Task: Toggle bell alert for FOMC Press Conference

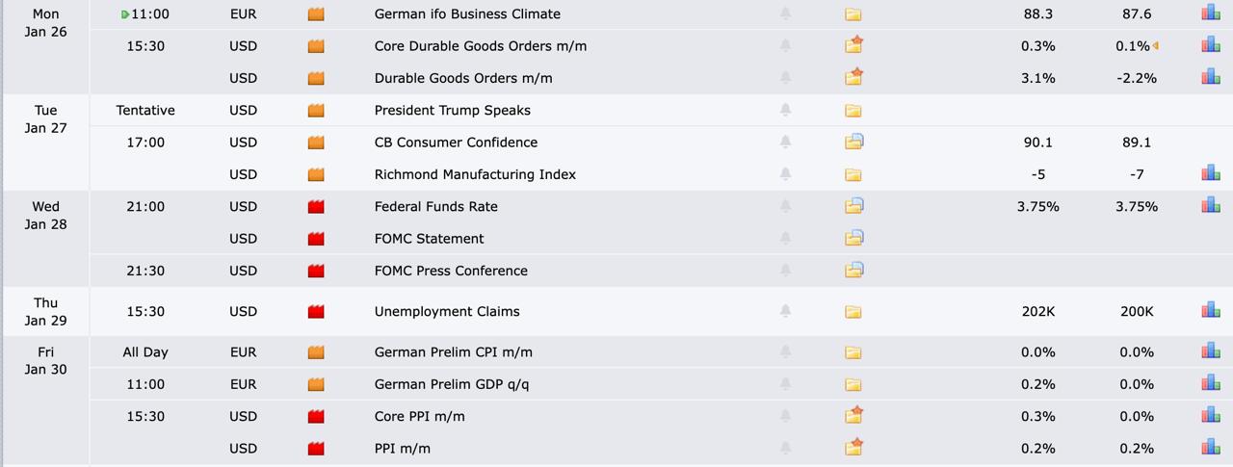Action: point(785,271)
